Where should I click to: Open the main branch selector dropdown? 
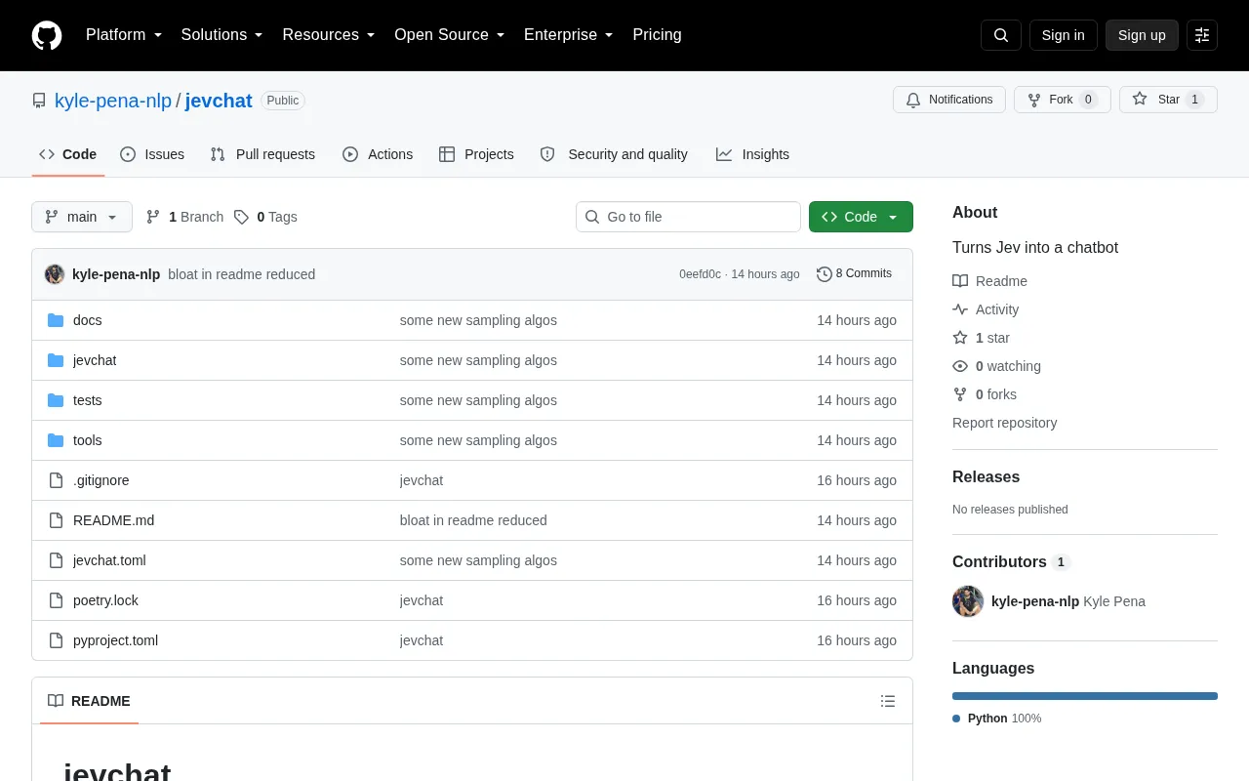[82, 217]
